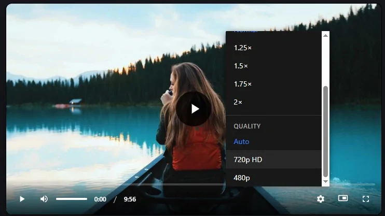Enter fullscreen mode

(365, 199)
